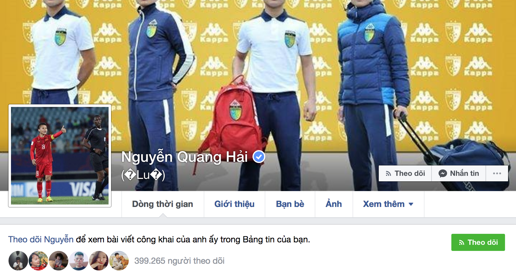Screen dimensions: 516x279
Task: Click the Messenger icon in Nhắn tin
Action: pos(443,174)
